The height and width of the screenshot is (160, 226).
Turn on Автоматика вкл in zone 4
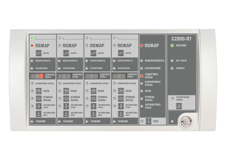tap(121, 114)
